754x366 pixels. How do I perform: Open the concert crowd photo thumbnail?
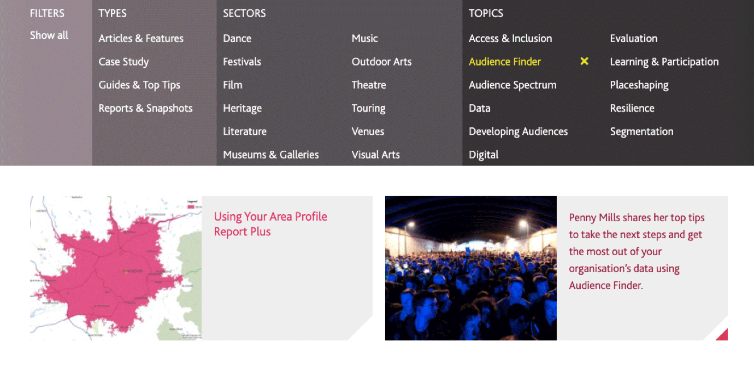[470, 268]
